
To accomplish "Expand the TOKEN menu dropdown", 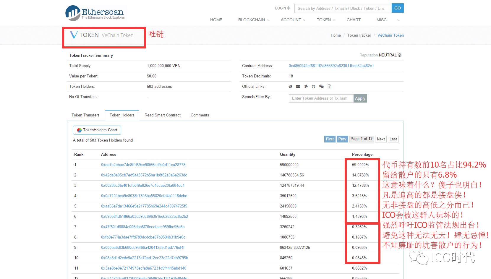I will [326, 20].
